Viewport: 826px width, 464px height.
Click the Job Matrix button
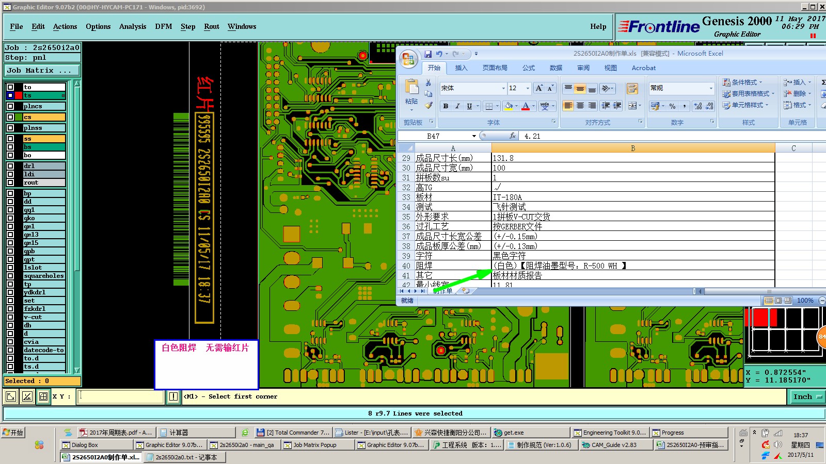point(42,70)
